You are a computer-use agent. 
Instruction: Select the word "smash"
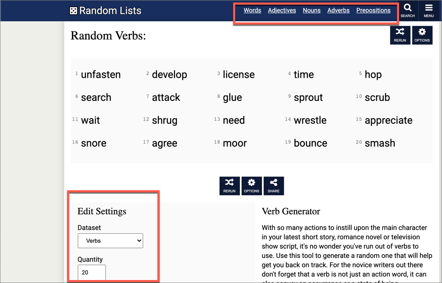pyautogui.click(x=380, y=143)
